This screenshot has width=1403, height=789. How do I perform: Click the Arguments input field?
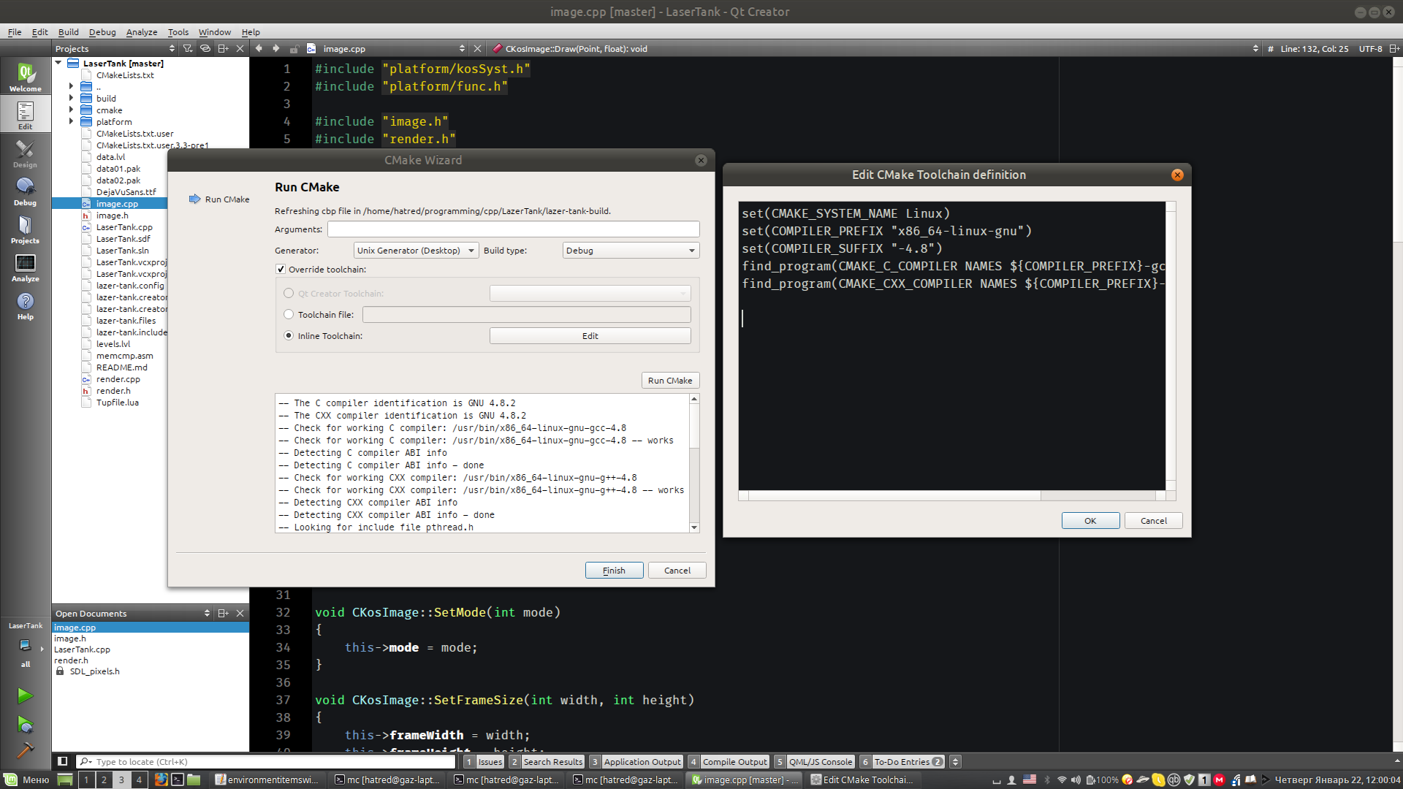[514, 229]
